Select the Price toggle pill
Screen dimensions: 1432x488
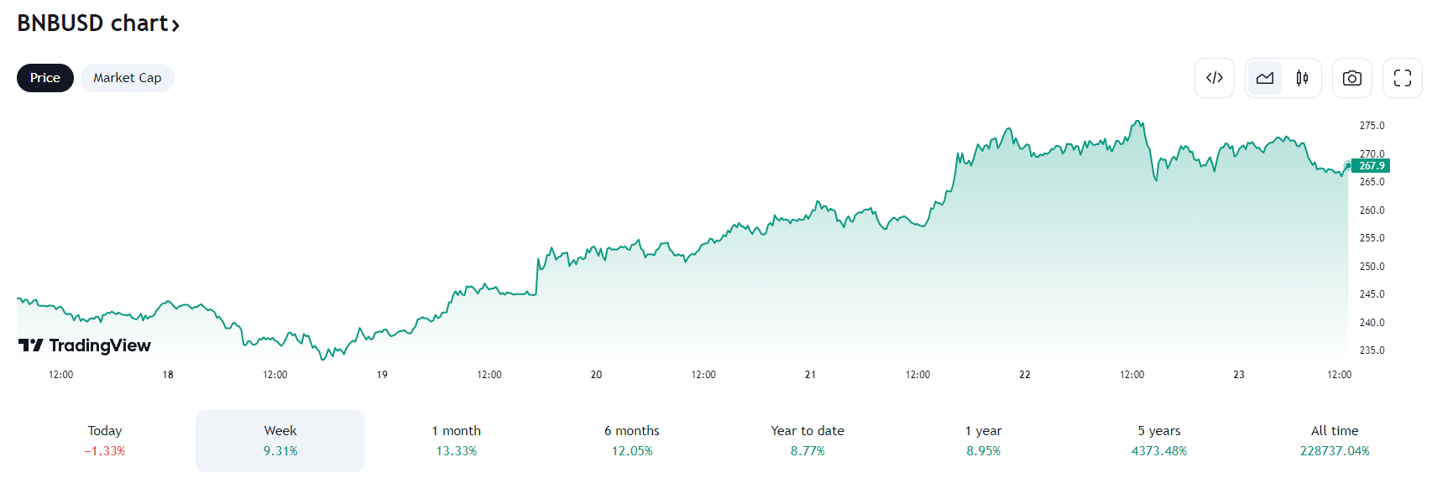(x=45, y=78)
